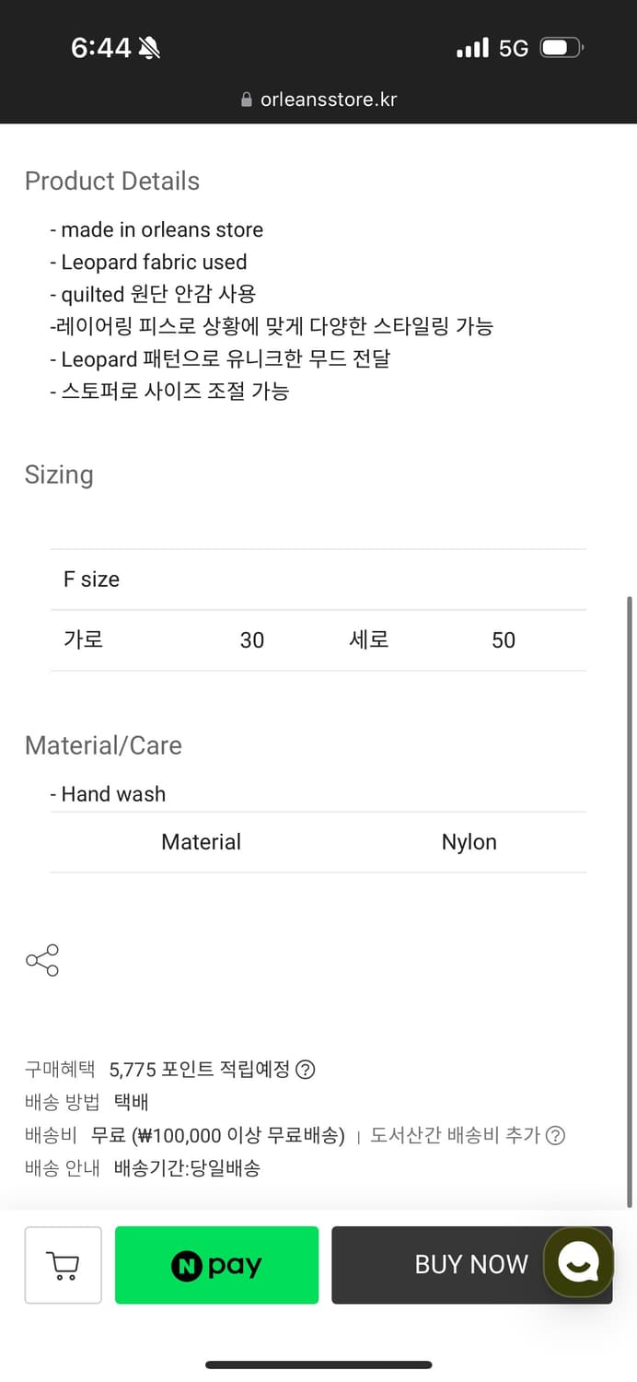Image resolution: width=637 pixels, height=1382 pixels.
Task: Pay with the green N pay button
Action: point(216,1265)
